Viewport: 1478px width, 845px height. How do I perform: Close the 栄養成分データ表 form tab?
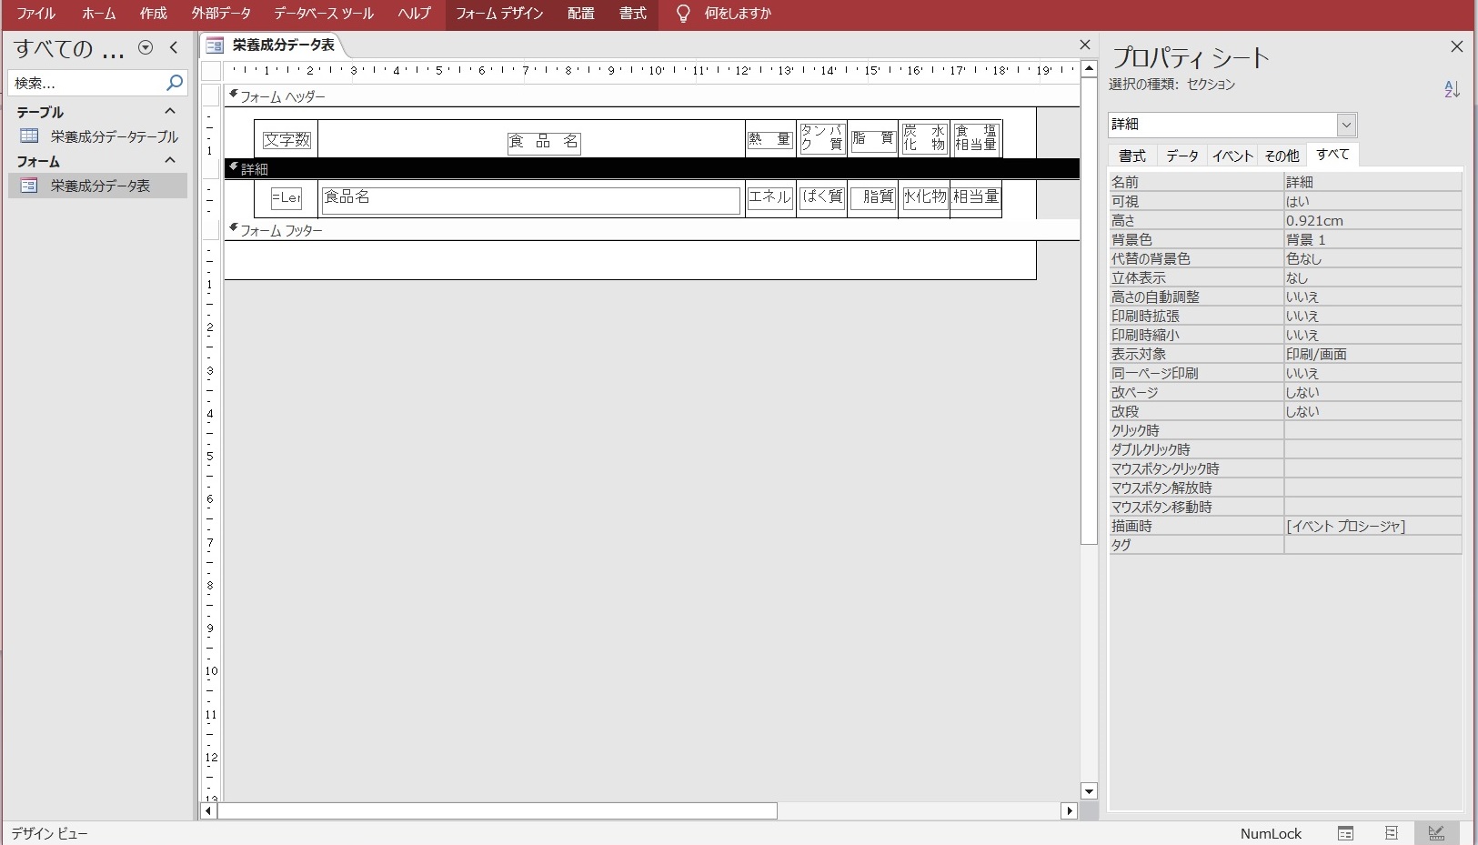coord(1084,45)
